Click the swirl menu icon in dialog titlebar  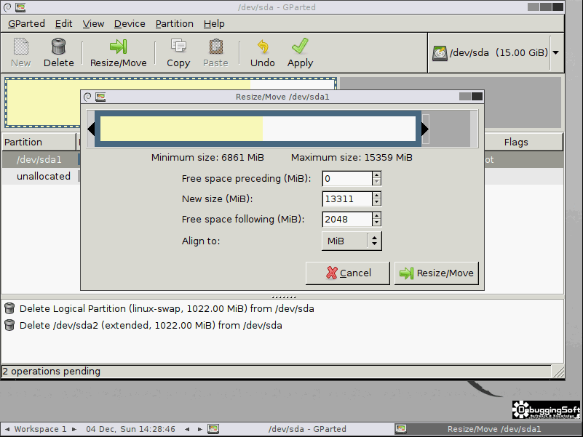(x=87, y=97)
